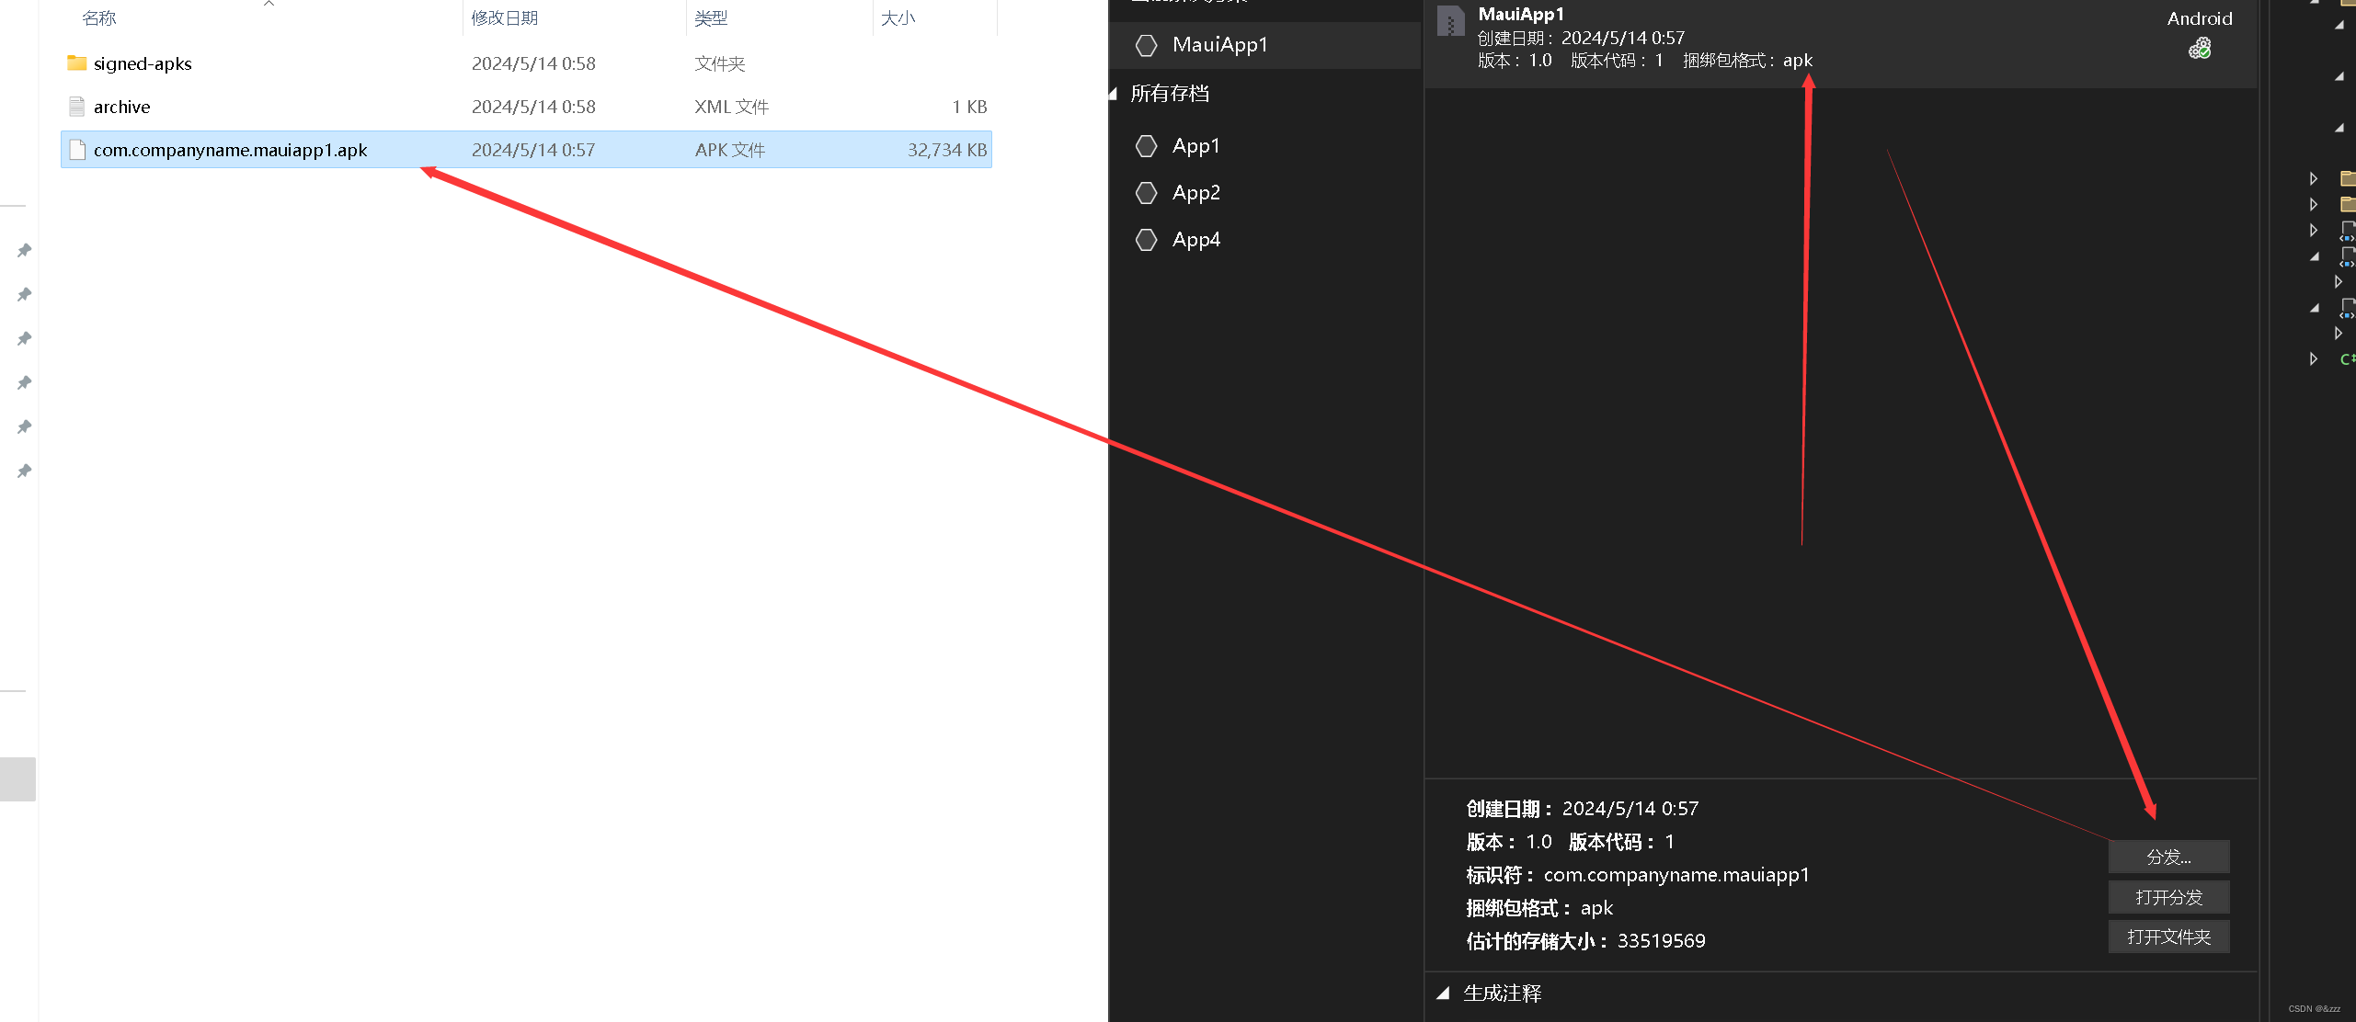Click the APK 文件 type cell
The image size is (2356, 1022).
click(x=730, y=150)
